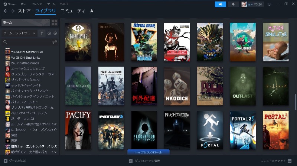Open Perception game cover
297x166 pixels.
tap(144, 130)
